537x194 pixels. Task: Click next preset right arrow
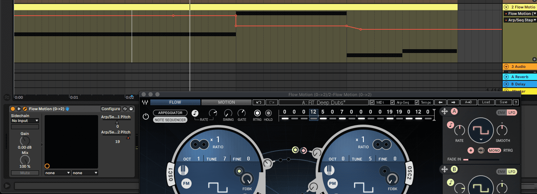[453, 102]
